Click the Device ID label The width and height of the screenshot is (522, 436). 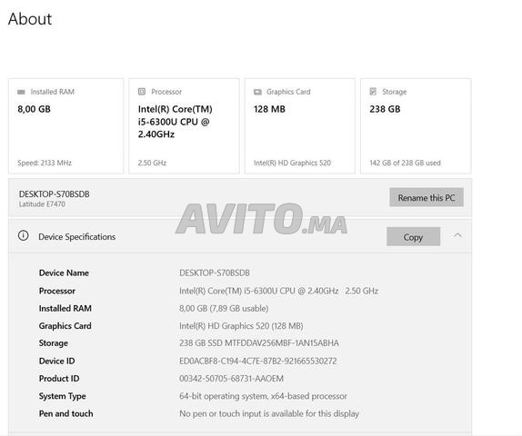(56, 362)
